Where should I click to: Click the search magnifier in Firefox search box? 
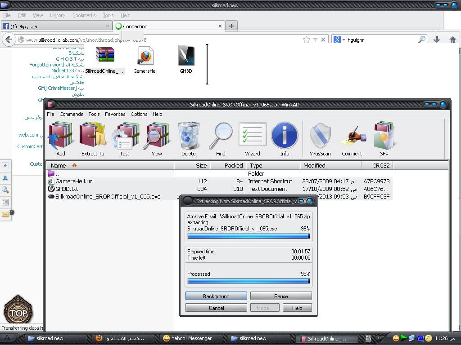click(x=422, y=40)
